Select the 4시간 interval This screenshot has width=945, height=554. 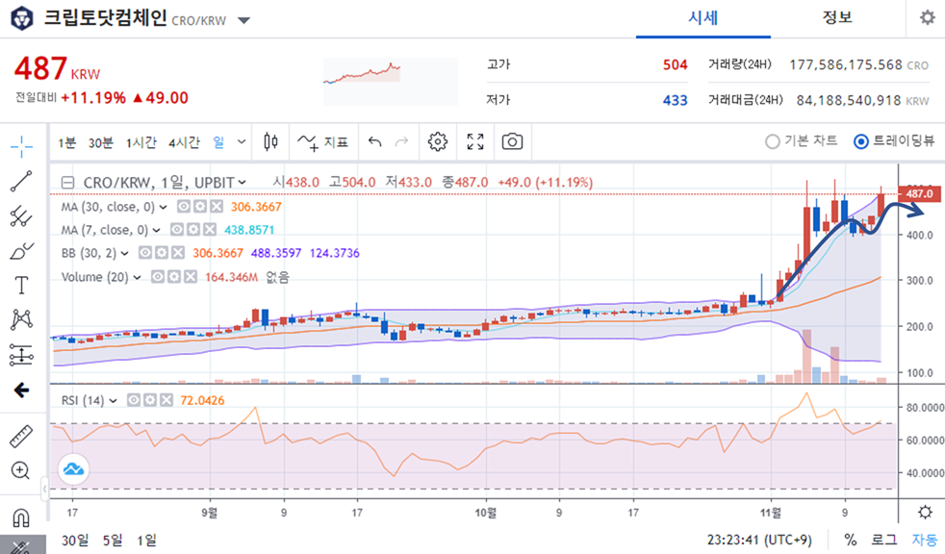point(184,142)
